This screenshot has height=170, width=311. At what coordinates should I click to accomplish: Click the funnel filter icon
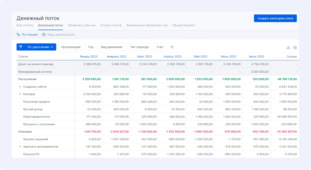21,47
